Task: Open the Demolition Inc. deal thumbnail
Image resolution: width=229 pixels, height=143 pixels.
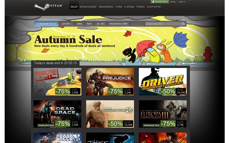Action: click(x=57, y=82)
